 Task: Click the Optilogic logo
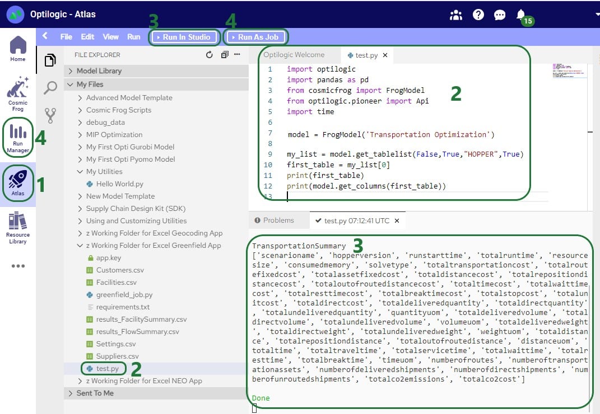click(15, 15)
